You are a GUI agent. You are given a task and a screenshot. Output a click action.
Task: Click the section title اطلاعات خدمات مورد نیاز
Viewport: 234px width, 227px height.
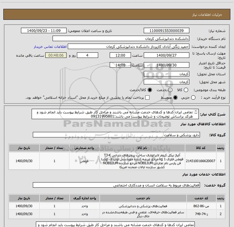pyautogui.click(x=204, y=174)
